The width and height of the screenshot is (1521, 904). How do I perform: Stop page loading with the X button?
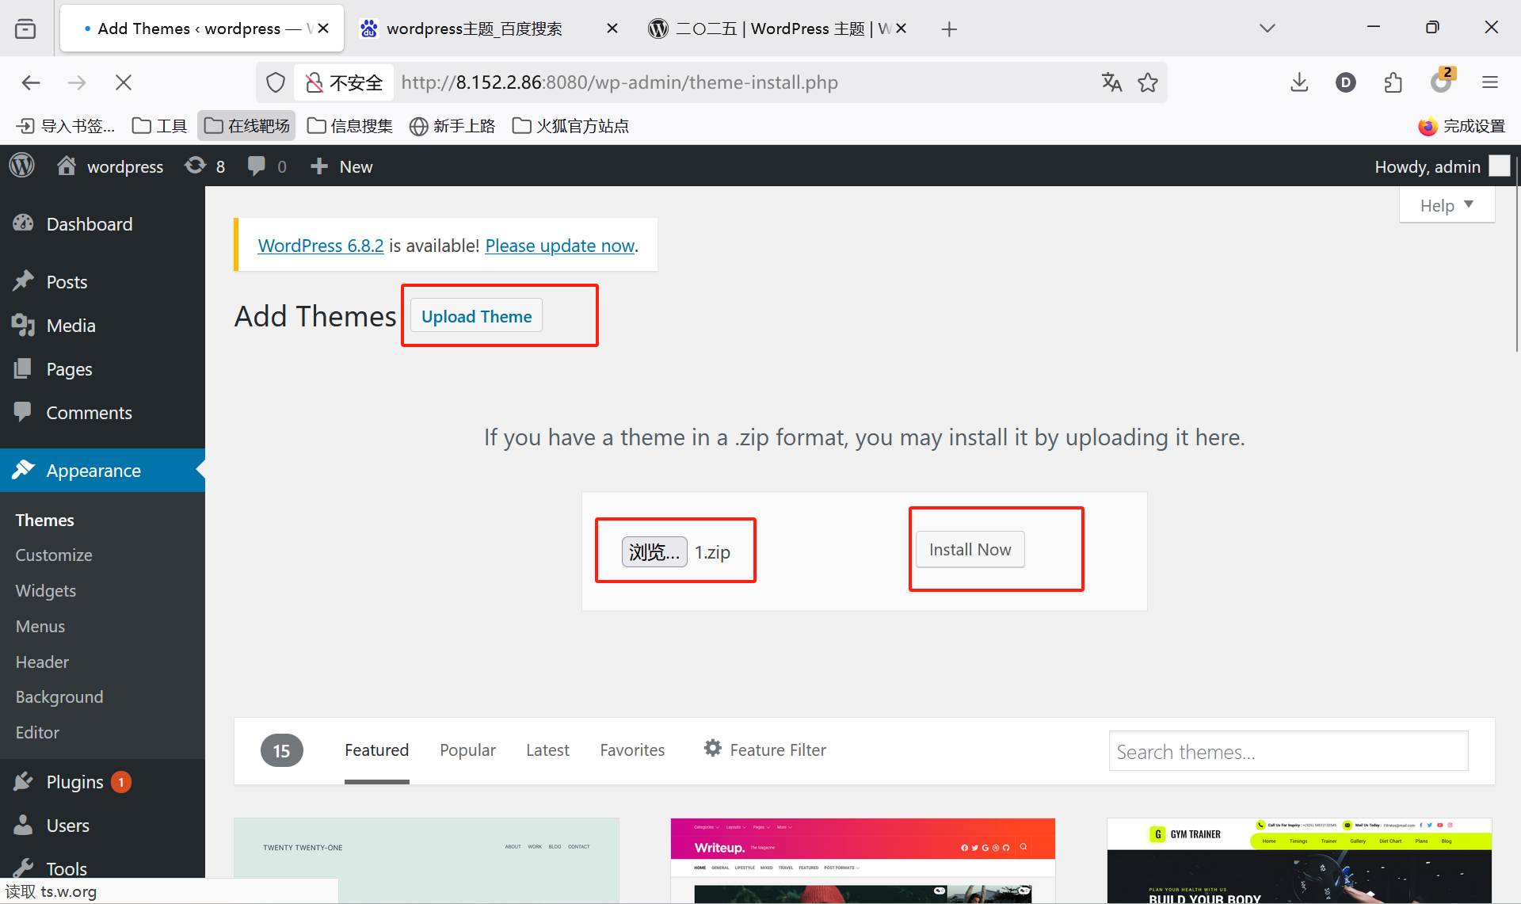click(x=124, y=82)
